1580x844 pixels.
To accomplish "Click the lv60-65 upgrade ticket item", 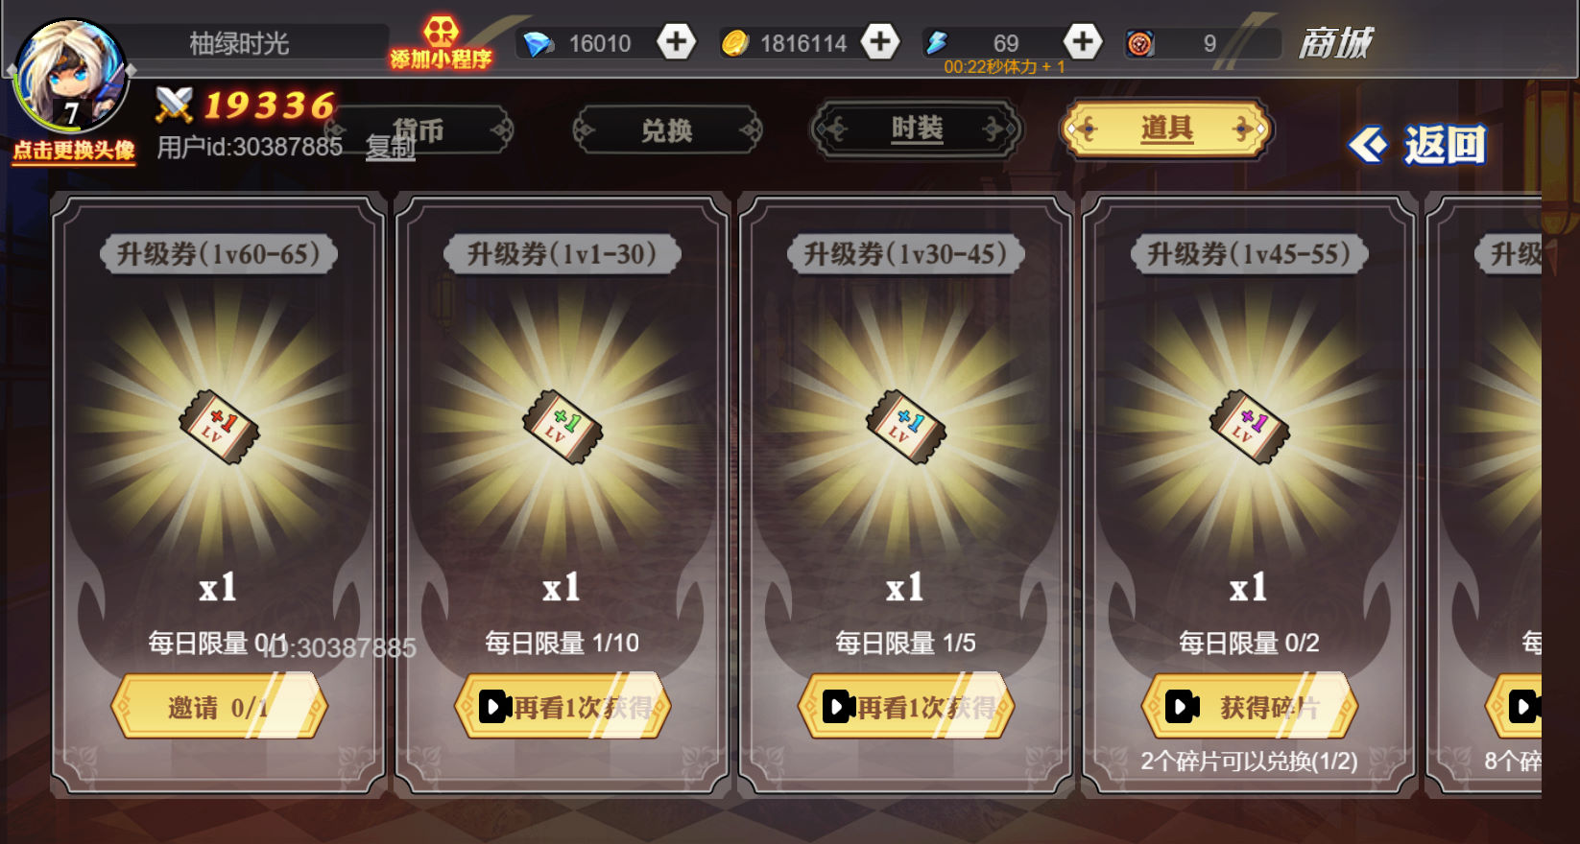I will [x=219, y=427].
